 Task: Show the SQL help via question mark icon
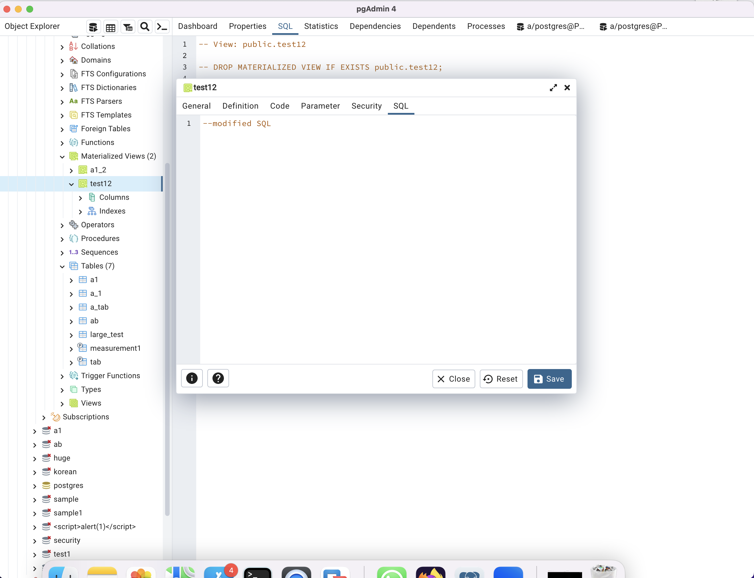(218, 378)
